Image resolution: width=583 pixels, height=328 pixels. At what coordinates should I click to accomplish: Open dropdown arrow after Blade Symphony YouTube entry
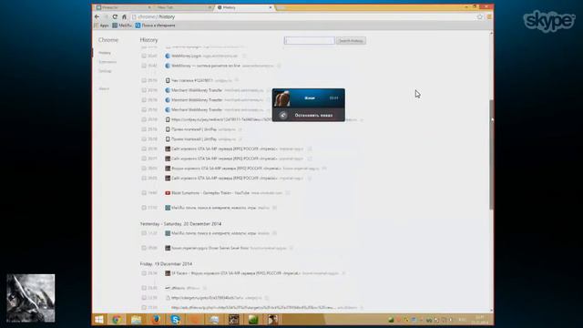[288, 192]
